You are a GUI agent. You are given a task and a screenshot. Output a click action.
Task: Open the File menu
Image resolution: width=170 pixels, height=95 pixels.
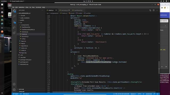click(x=13, y=7)
